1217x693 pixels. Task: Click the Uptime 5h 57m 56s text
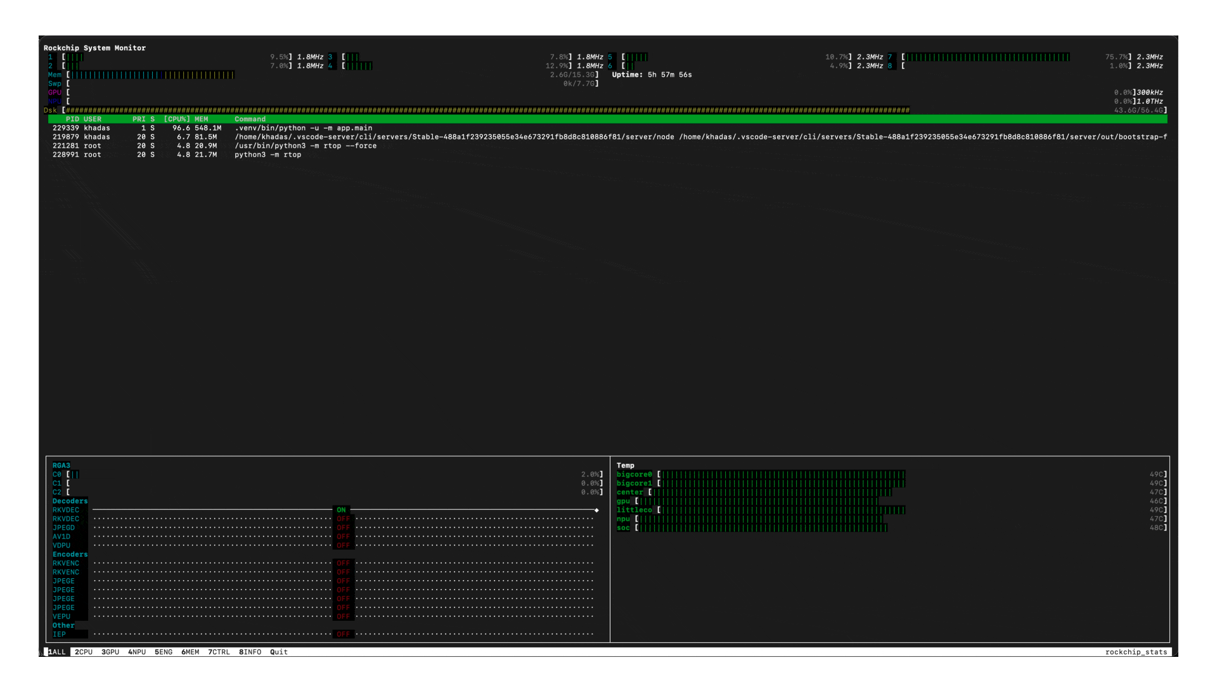[x=652, y=75]
